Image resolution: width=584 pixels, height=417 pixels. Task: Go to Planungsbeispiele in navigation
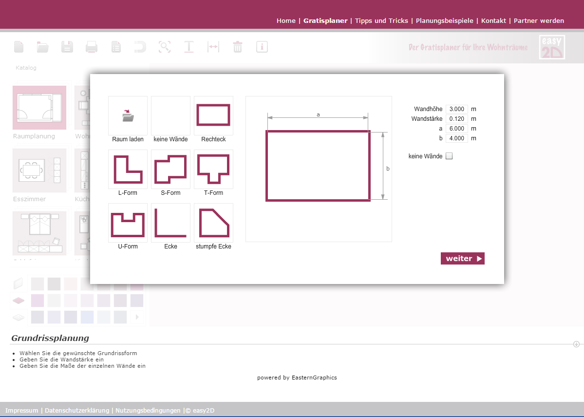click(444, 21)
